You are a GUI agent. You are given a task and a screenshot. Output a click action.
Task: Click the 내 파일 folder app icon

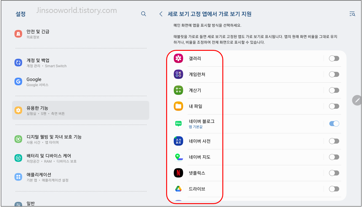pyautogui.click(x=178, y=106)
